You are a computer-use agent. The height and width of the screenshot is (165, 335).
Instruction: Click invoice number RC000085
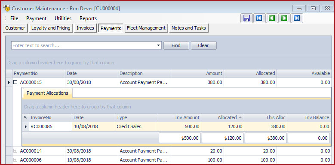(x=50, y=126)
